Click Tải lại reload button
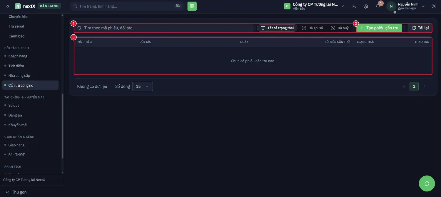The image size is (441, 197). (x=420, y=28)
